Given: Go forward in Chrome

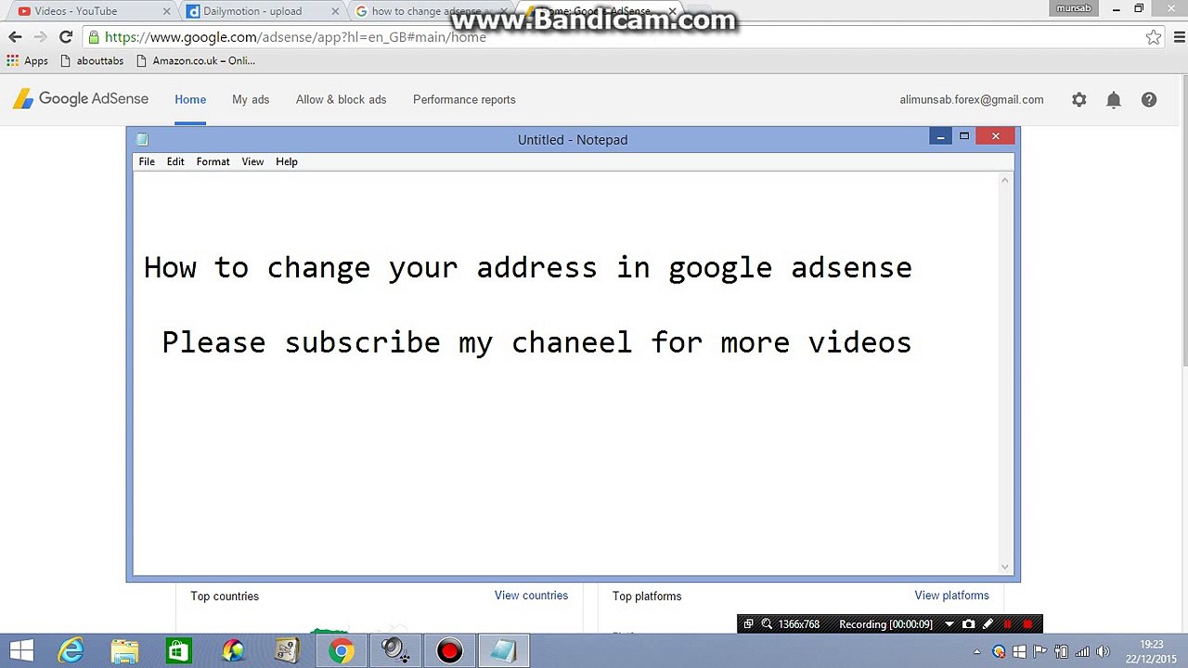Looking at the screenshot, I should [40, 37].
